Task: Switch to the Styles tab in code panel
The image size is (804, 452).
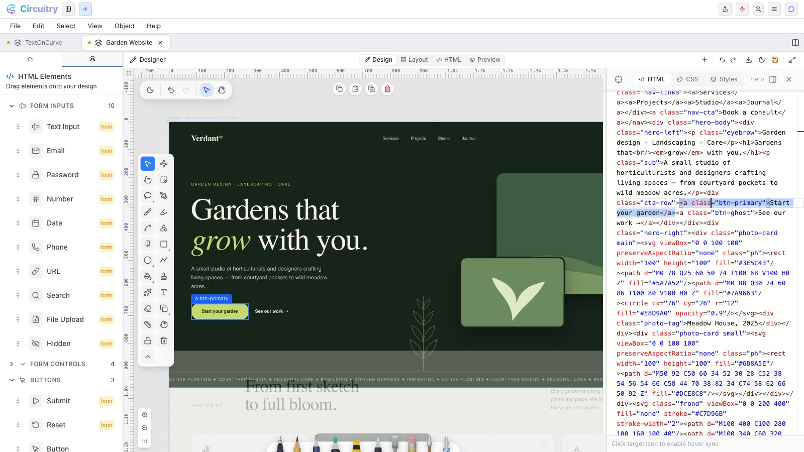Action: (724, 79)
